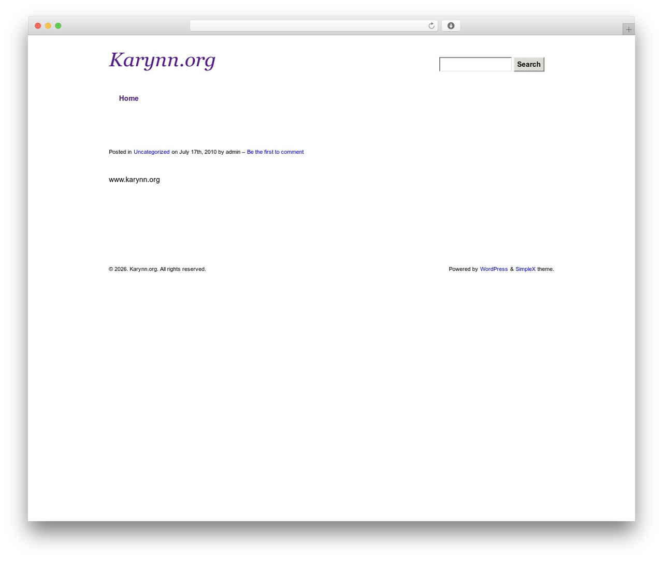663x561 pixels.
Task: Go to the Karynn.org site title
Action: tap(162, 60)
